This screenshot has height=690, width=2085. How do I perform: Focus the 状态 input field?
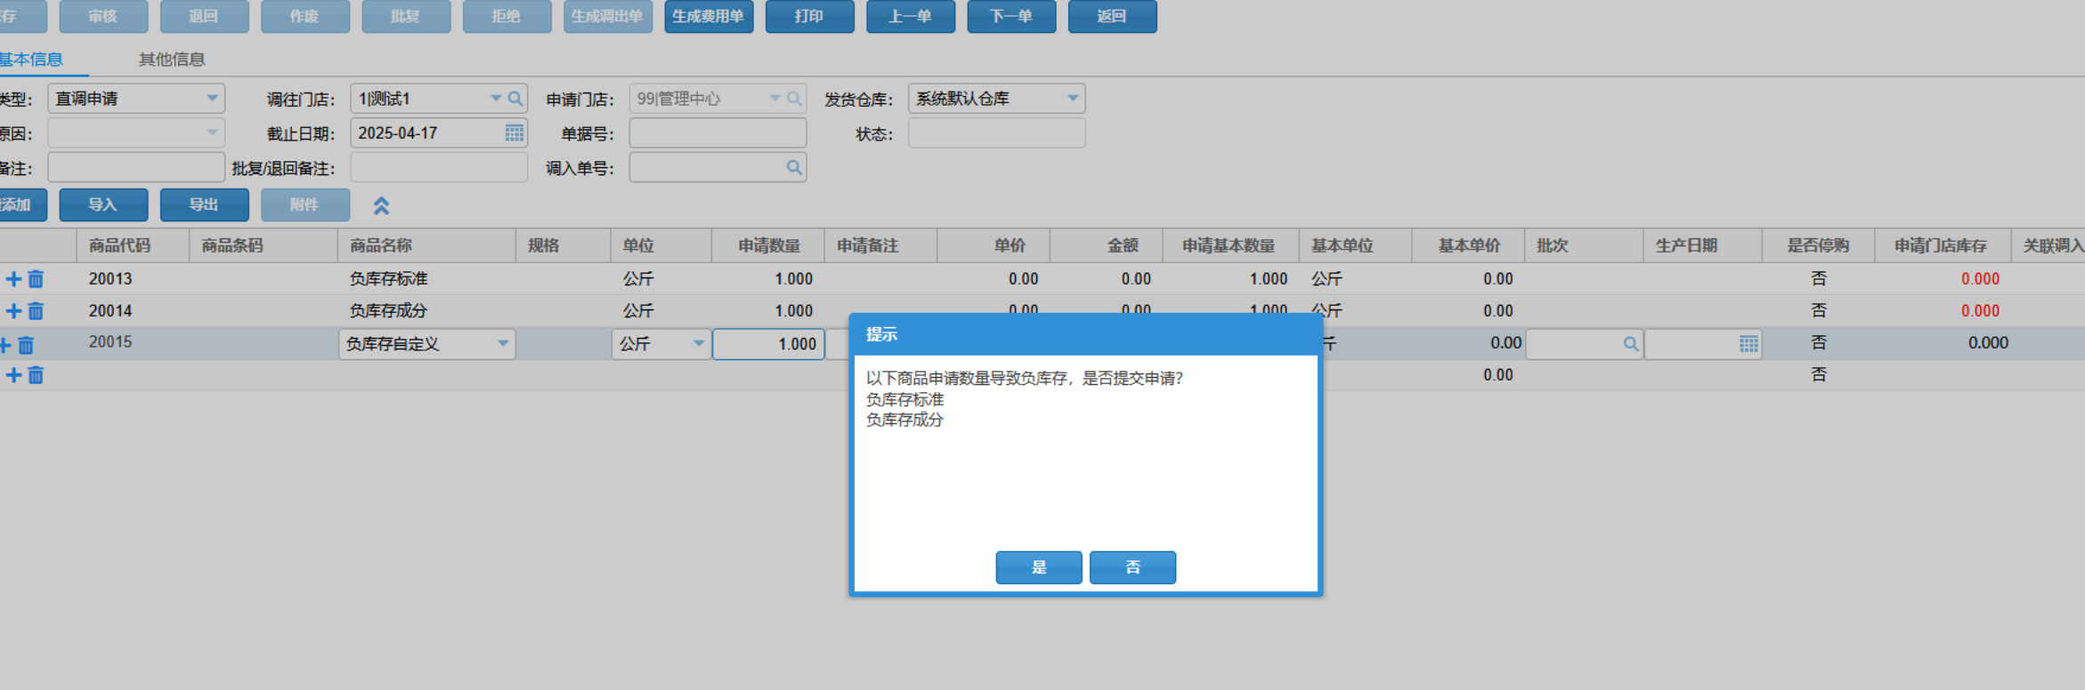point(996,133)
